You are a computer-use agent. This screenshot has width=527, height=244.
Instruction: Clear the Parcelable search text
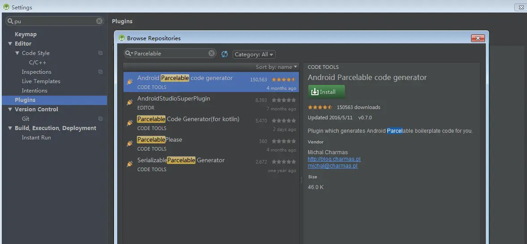212,53
